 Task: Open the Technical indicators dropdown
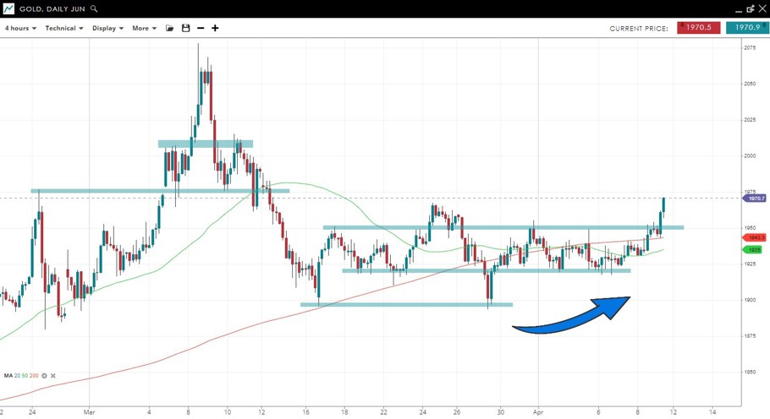(63, 28)
